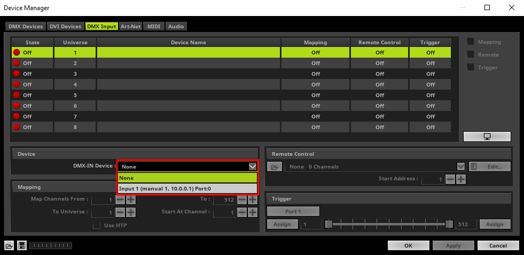
Task: Click the red state indicator of universe 8
Action: click(17, 127)
